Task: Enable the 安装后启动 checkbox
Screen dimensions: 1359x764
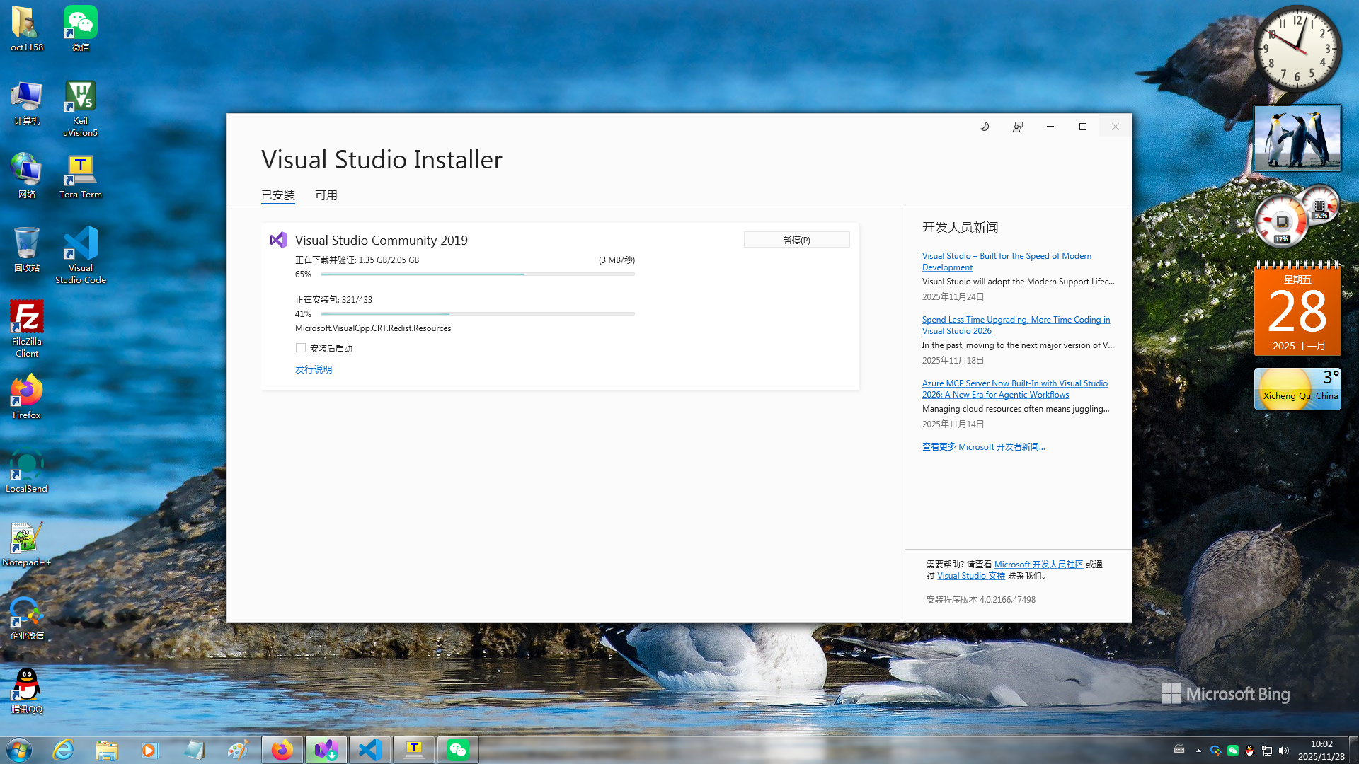Action: [x=301, y=348]
